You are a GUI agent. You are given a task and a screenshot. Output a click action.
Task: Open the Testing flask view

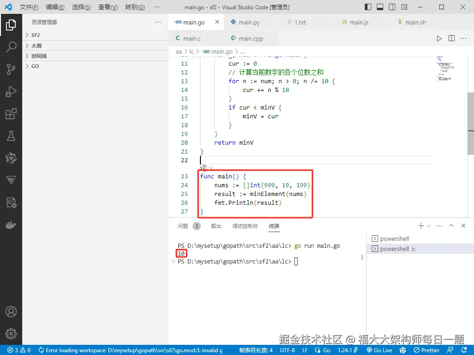click(x=11, y=136)
